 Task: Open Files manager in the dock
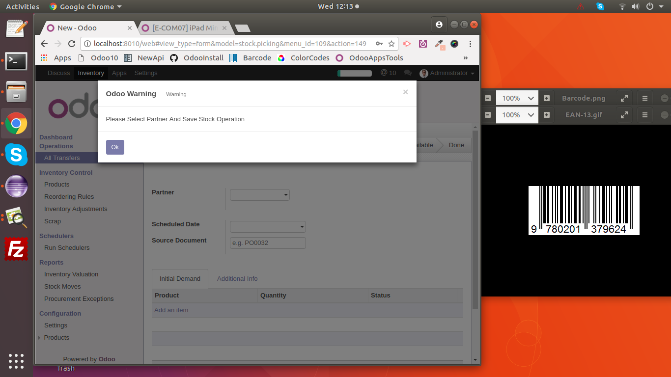pos(16,92)
